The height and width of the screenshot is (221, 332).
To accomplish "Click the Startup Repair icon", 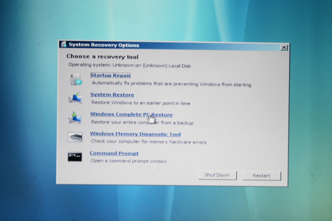I will (76, 79).
